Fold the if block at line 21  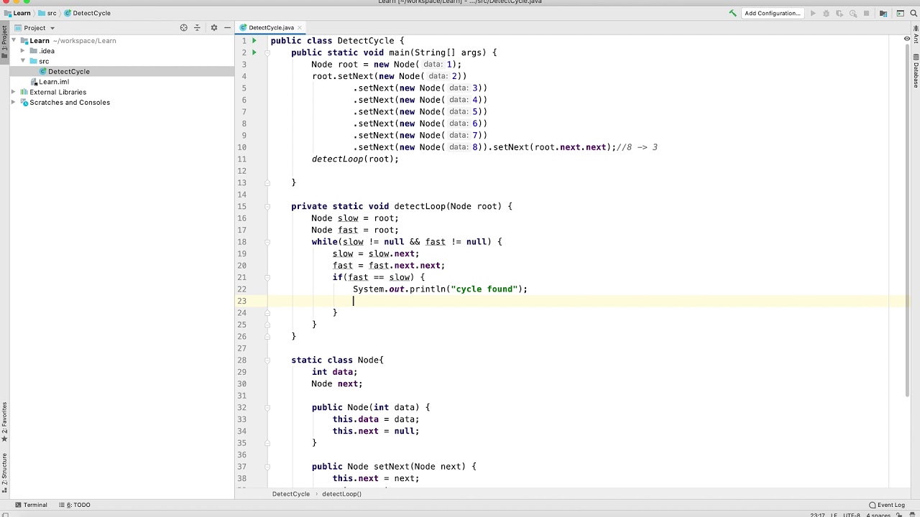[x=267, y=277]
